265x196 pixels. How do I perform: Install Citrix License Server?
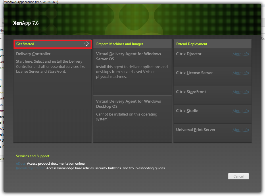(194, 73)
